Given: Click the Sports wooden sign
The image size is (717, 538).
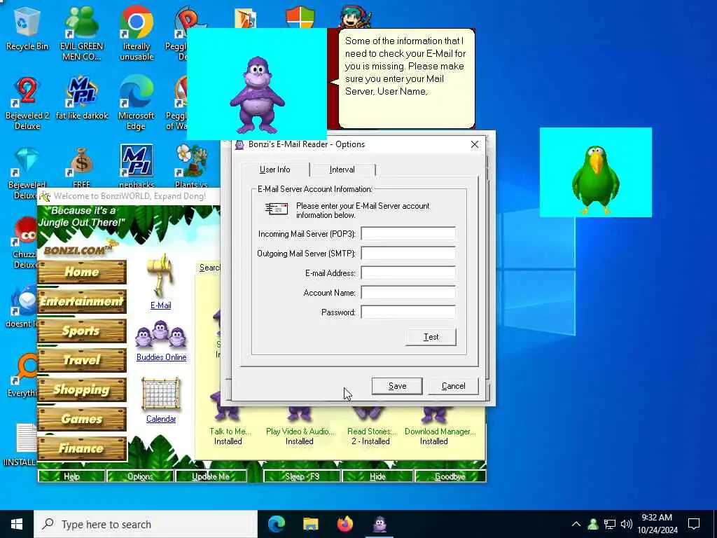Looking at the screenshot, I should pos(82,331).
